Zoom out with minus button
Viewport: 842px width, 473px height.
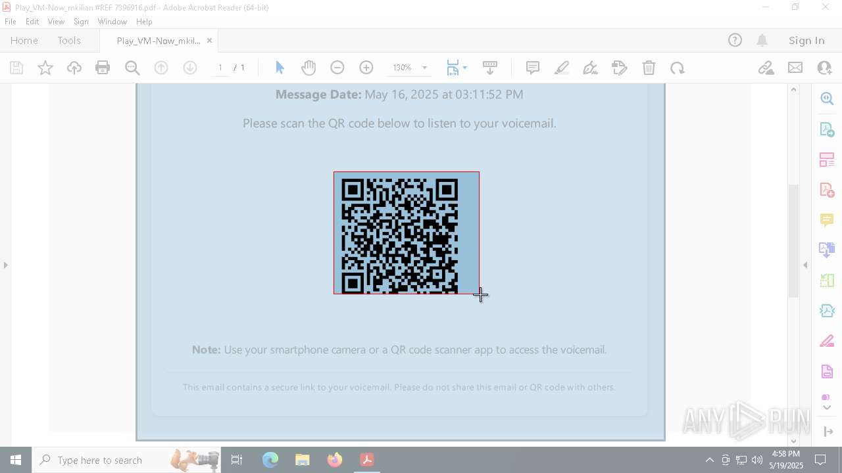(x=337, y=68)
